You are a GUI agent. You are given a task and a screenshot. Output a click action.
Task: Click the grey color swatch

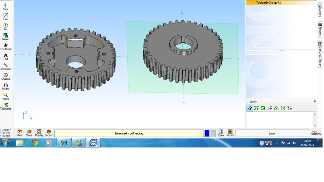[213, 133]
